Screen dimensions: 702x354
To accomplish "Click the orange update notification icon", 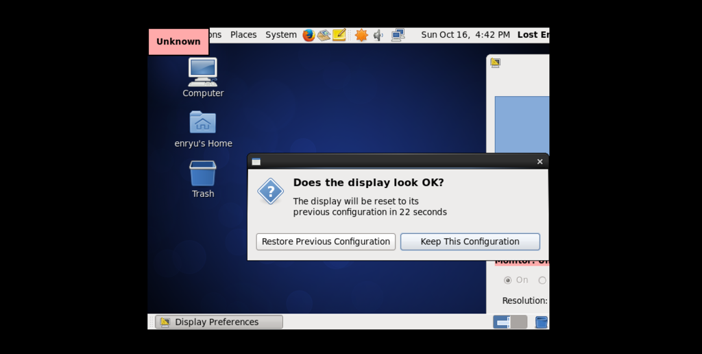I will (x=361, y=35).
